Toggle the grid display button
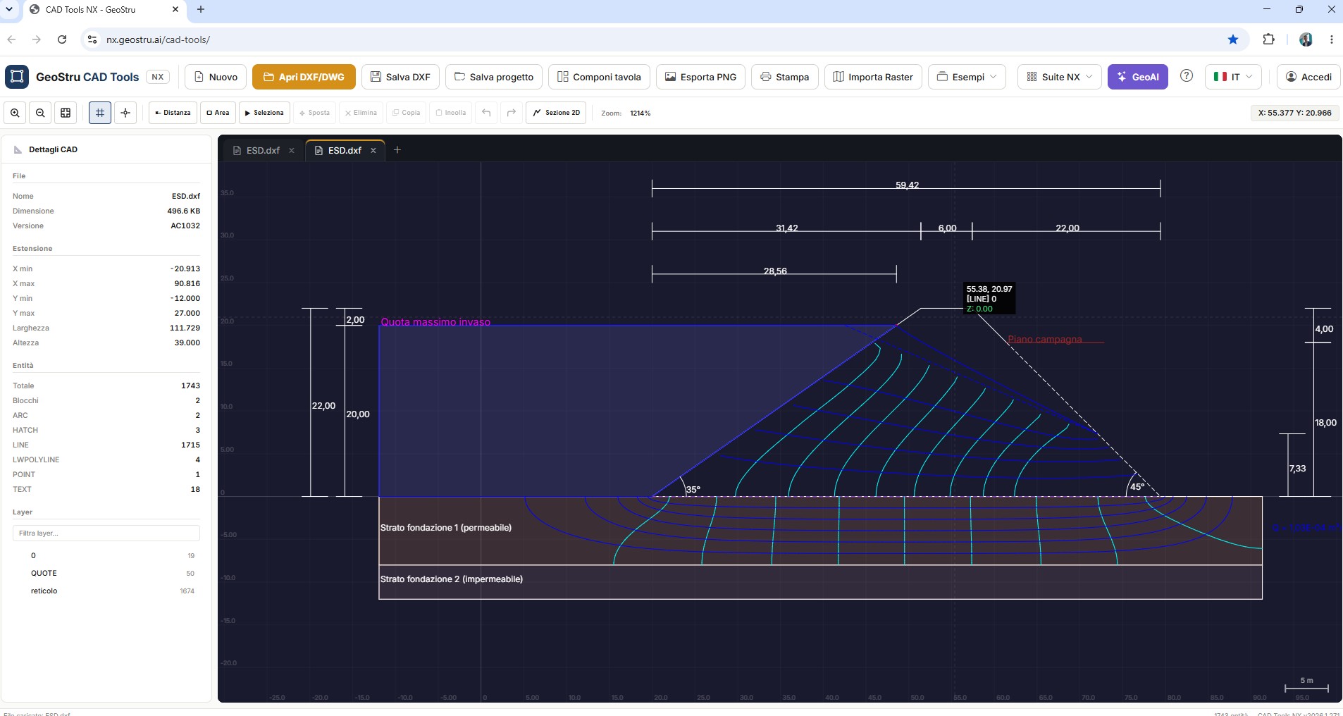The width and height of the screenshot is (1343, 716). coord(100,113)
